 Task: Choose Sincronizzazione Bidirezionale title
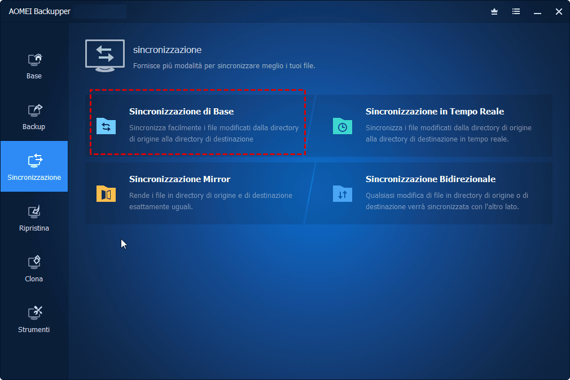coord(431,179)
